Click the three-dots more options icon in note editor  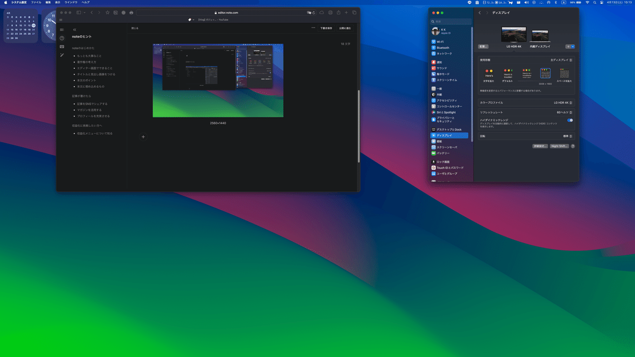[313, 28]
